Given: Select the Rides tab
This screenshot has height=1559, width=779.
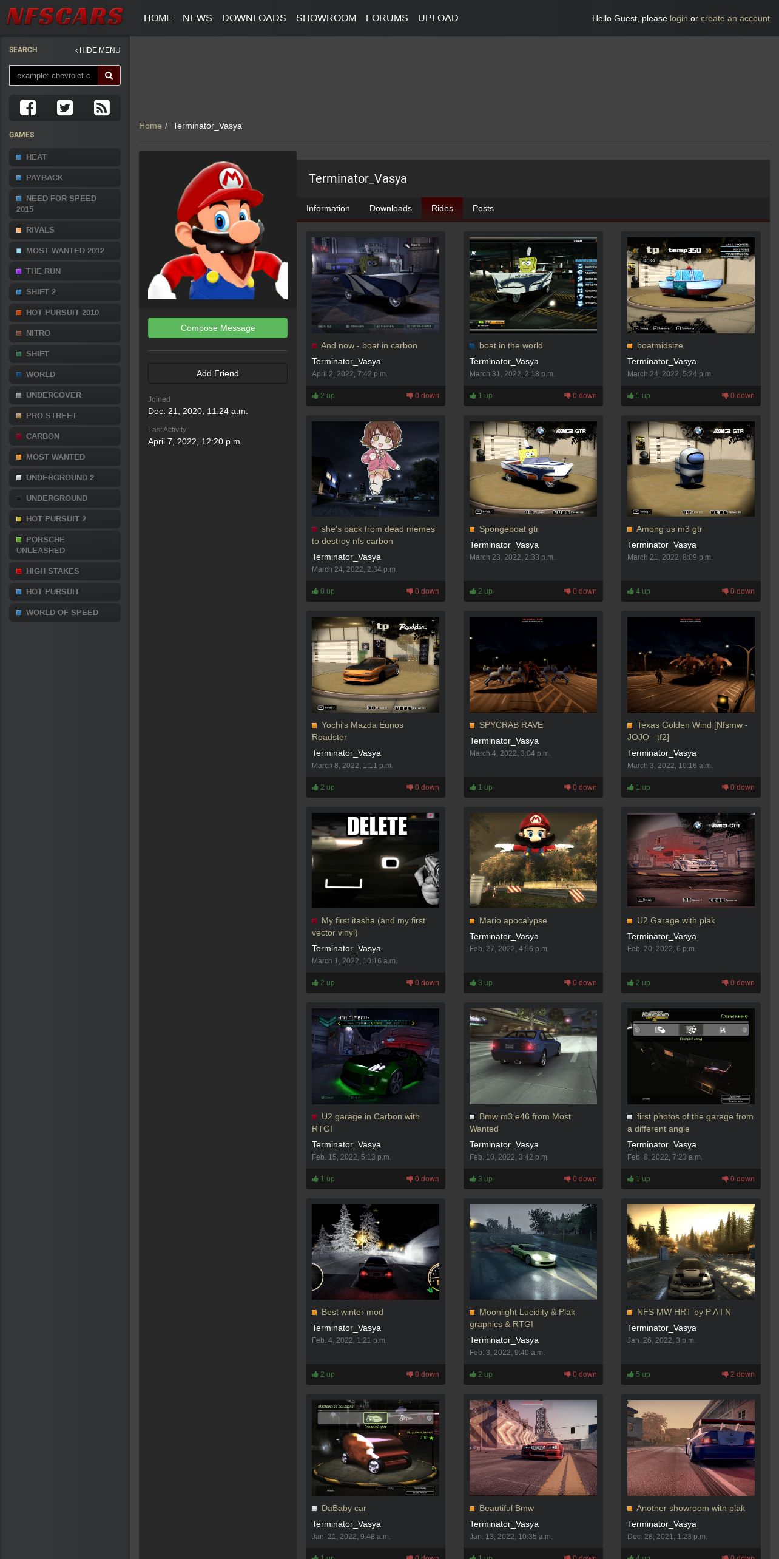Looking at the screenshot, I should point(442,208).
